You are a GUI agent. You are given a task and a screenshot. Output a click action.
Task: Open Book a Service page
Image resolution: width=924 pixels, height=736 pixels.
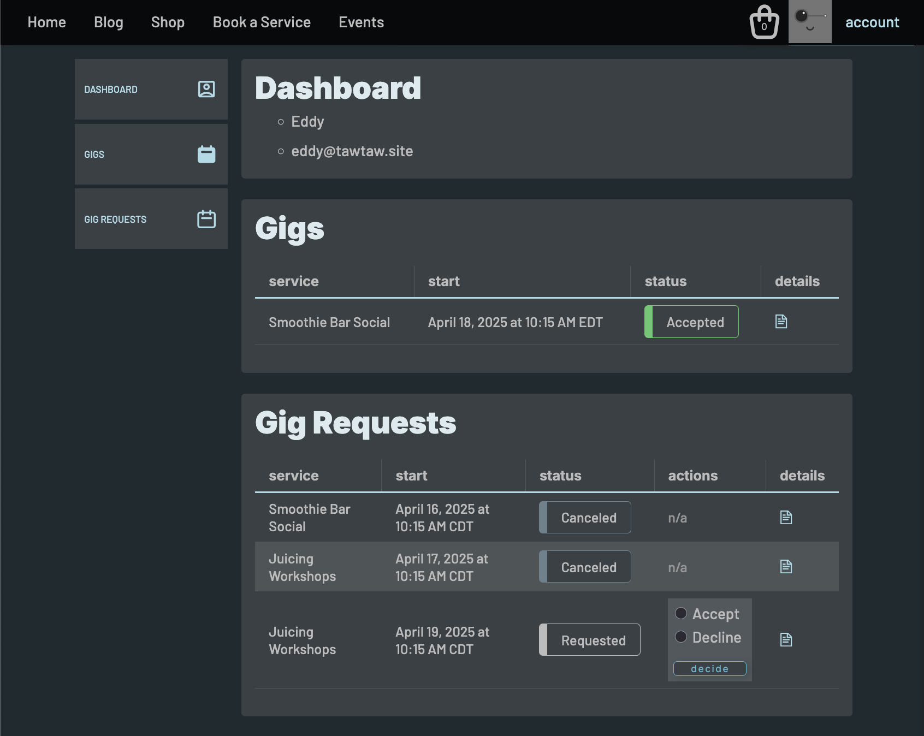click(x=262, y=22)
